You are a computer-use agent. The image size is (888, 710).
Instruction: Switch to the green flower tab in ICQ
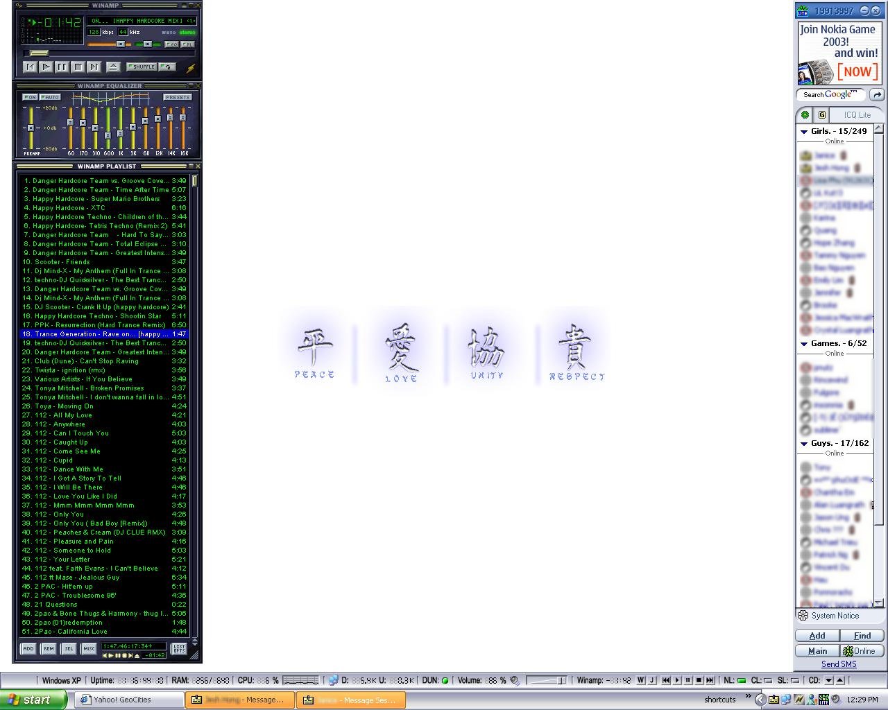tap(805, 115)
